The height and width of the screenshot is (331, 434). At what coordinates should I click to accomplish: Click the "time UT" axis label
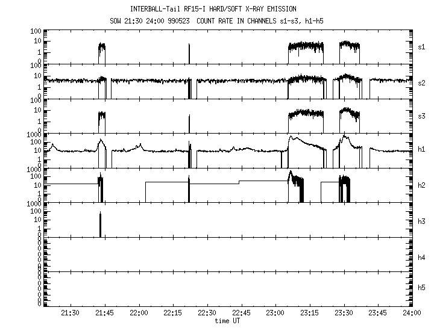pyautogui.click(x=228, y=321)
